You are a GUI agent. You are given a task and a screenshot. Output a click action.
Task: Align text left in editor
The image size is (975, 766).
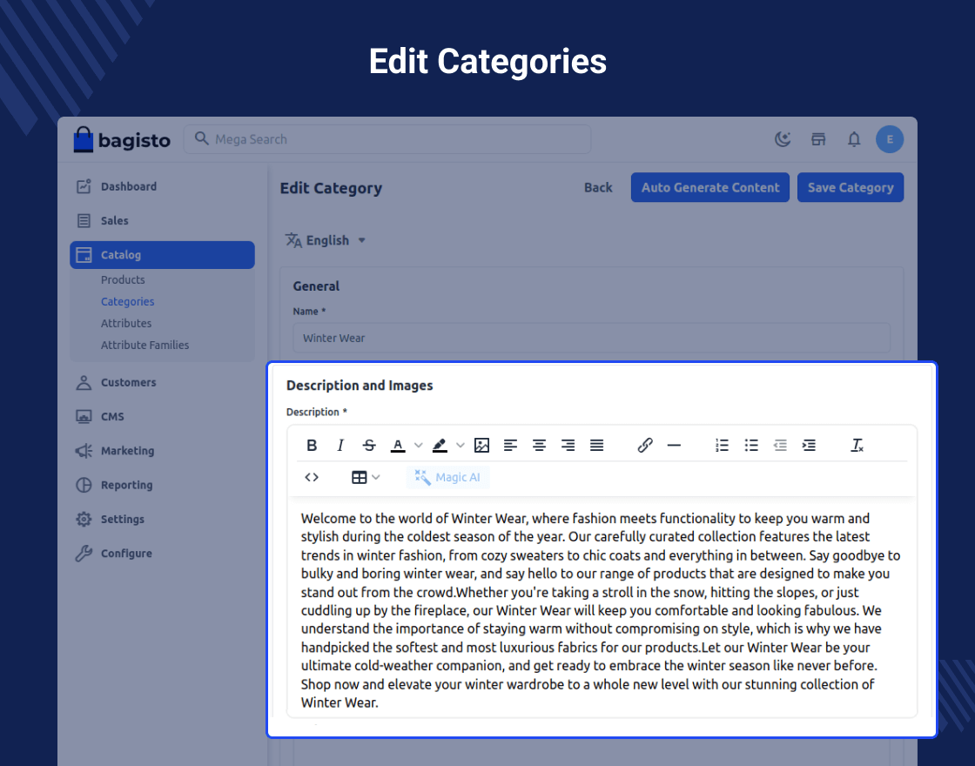[510, 445]
